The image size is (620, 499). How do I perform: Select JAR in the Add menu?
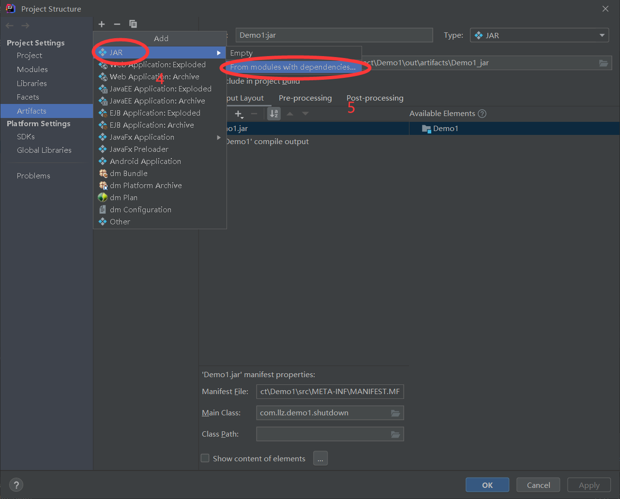[160, 52]
